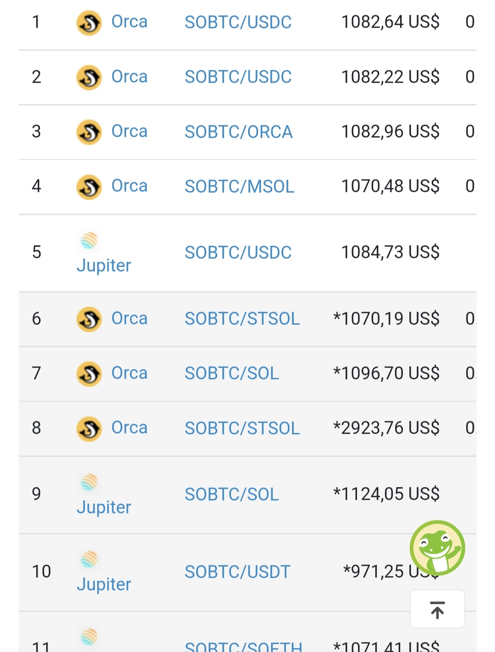The width and height of the screenshot is (495, 652).
Task: Open the SOBTC/USDT trading pair
Action: coord(237,572)
